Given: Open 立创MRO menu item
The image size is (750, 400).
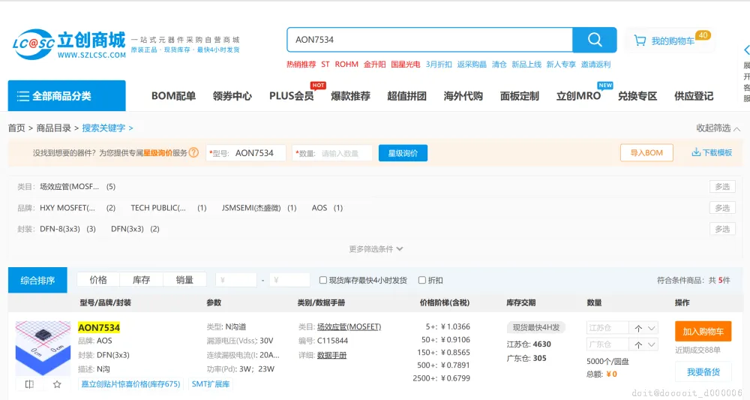Looking at the screenshot, I should point(578,96).
